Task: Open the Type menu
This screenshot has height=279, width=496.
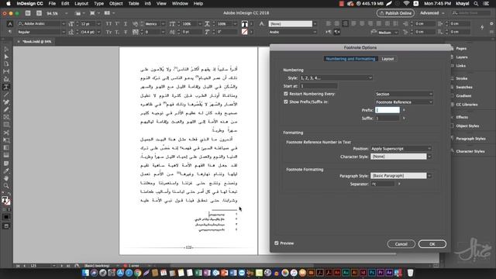Action: pyautogui.click(x=98, y=3)
